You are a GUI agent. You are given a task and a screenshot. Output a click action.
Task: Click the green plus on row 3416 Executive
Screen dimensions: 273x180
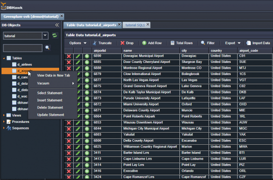87,171
